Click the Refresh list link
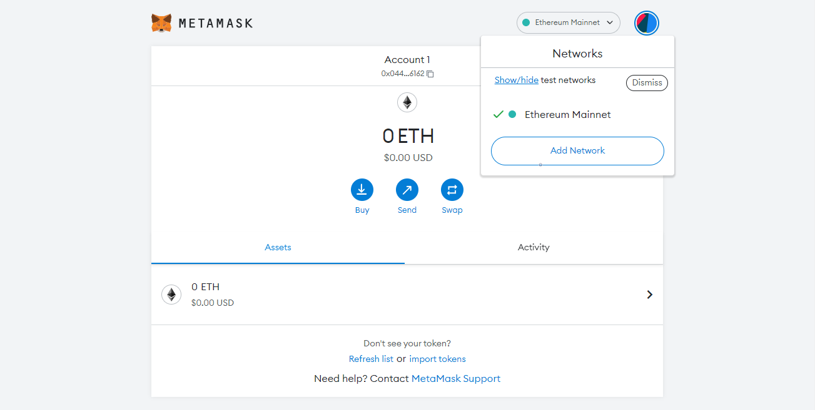Viewport: 815px width, 410px height. 371,359
